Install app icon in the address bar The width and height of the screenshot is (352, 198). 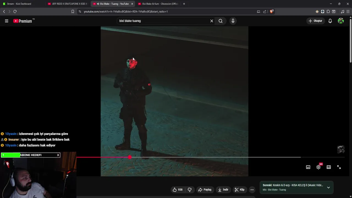click(258, 12)
